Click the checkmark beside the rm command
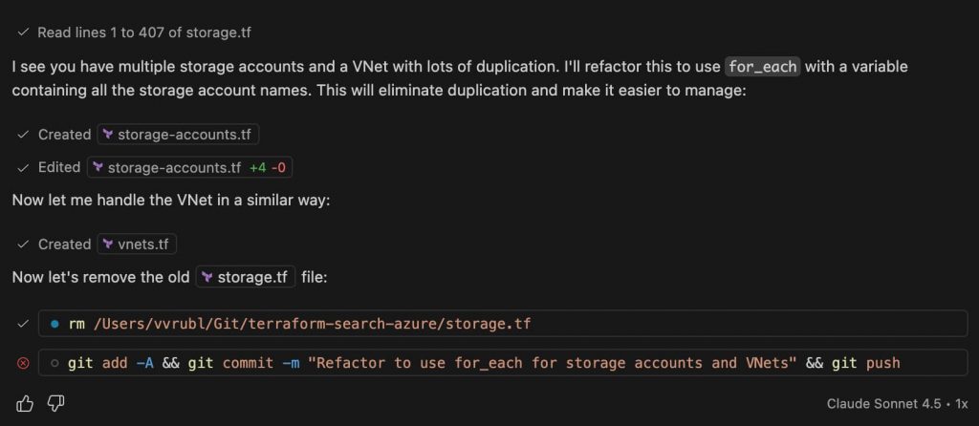Screen dimensions: 979x426 click(x=24, y=324)
